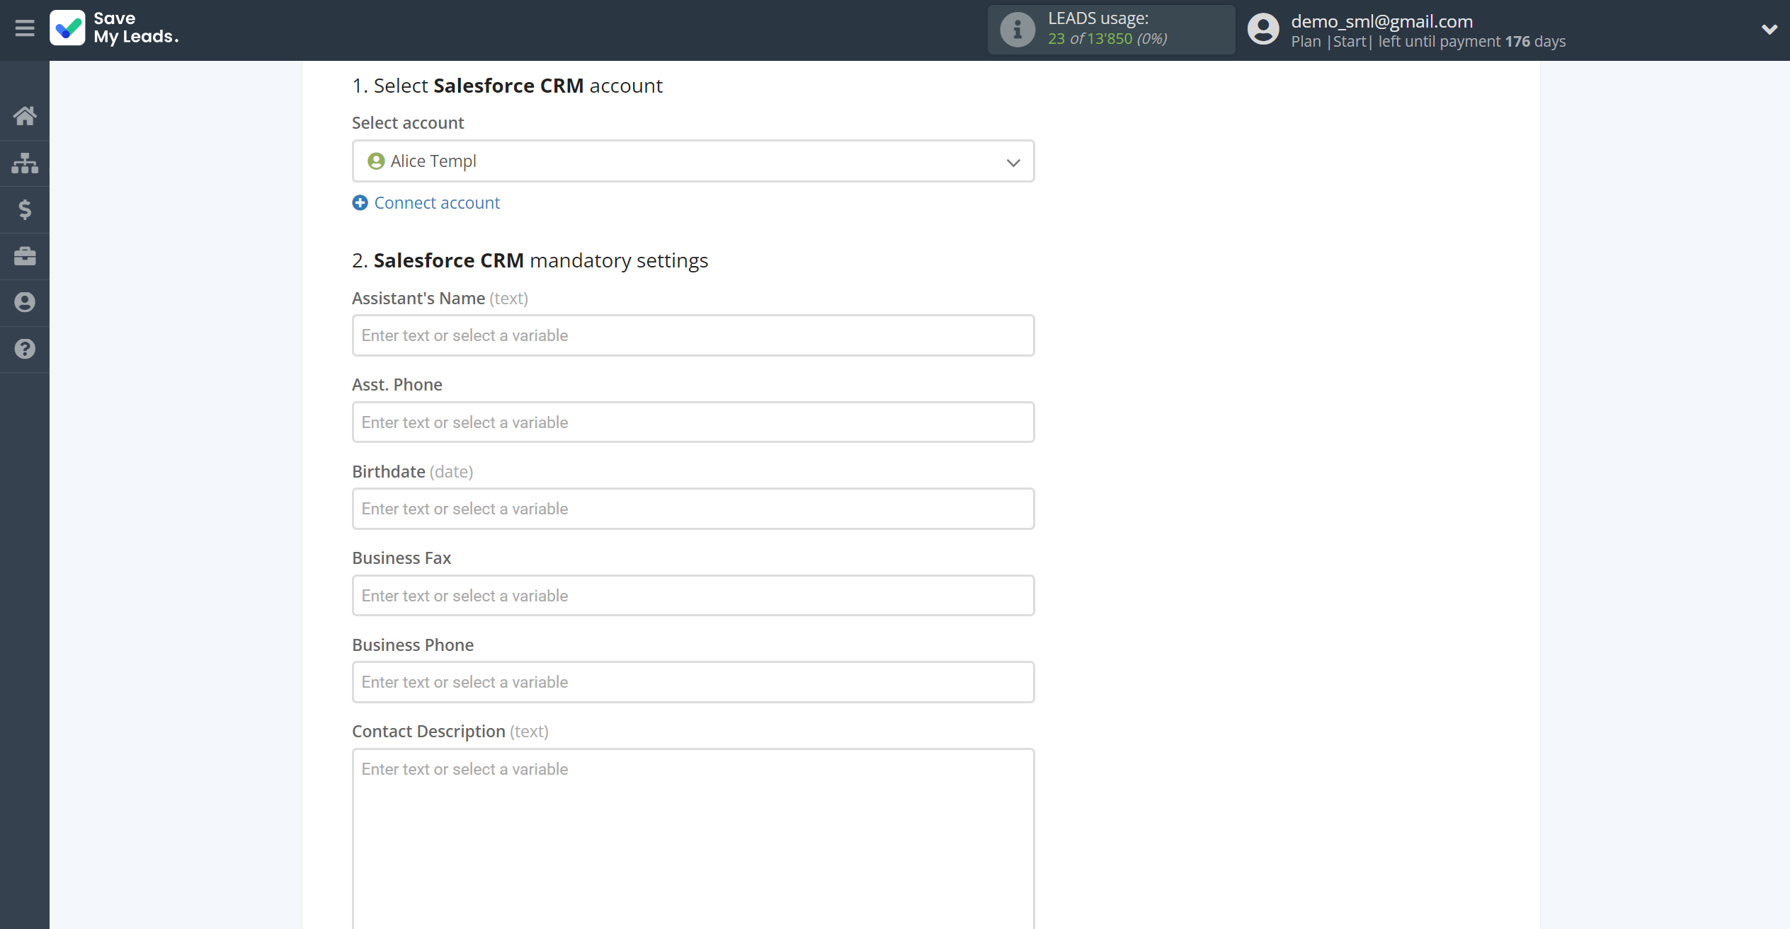Click the plan payment days text
The image size is (1790, 929).
(x=1428, y=42)
